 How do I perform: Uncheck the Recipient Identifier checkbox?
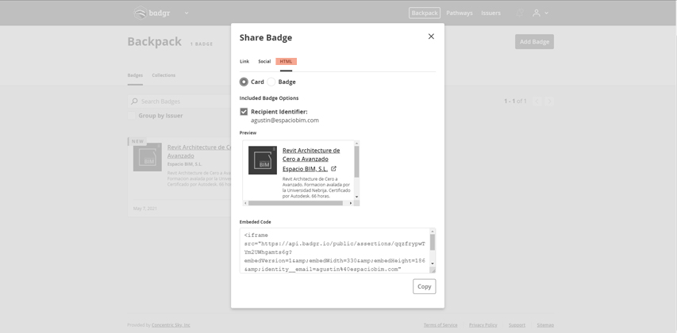pos(244,112)
